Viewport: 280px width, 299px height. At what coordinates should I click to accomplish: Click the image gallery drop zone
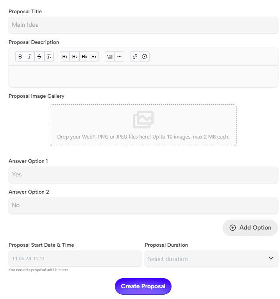143,125
